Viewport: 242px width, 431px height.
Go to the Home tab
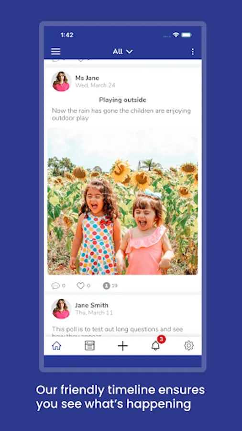[56, 345]
